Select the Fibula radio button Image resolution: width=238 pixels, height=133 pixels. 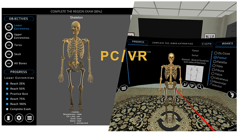pos(213,70)
